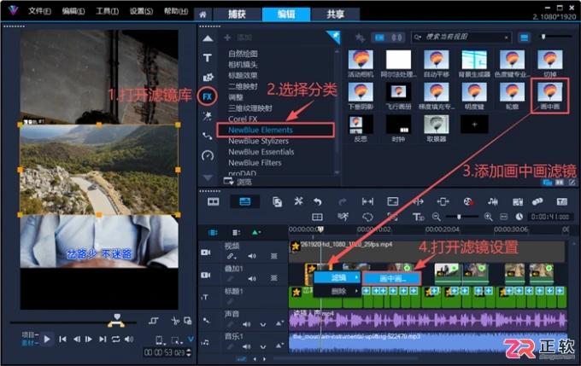Screen dimensions: 581x366
Task: Mute the 声音 voice track
Action: point(246,324)
